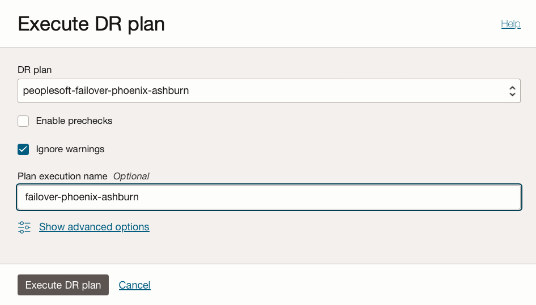Image resolution: width=536 pixels, height=305 pixels.
Task: Enable the prechecks checkbox
Action: (x=23, y=121)
